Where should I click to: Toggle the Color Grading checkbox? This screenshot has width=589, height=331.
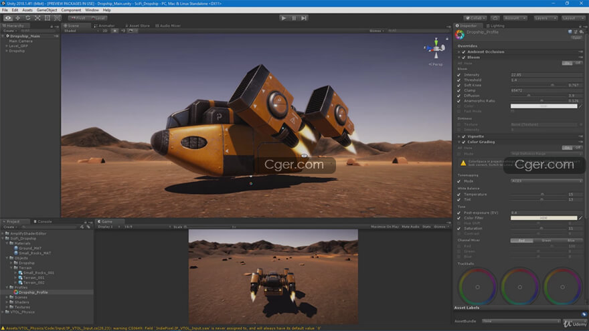464,142
